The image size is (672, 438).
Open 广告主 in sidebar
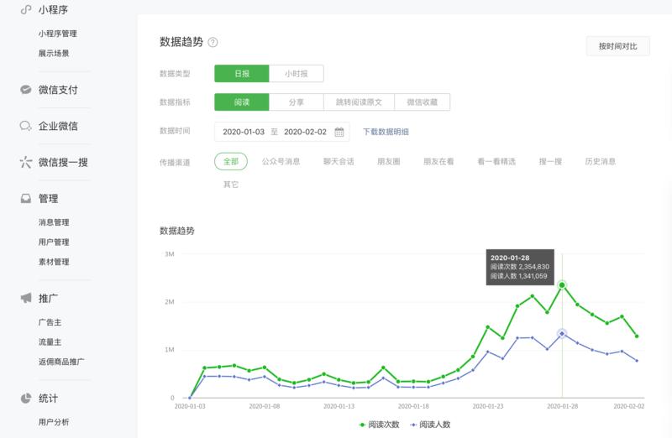point(50,322)
